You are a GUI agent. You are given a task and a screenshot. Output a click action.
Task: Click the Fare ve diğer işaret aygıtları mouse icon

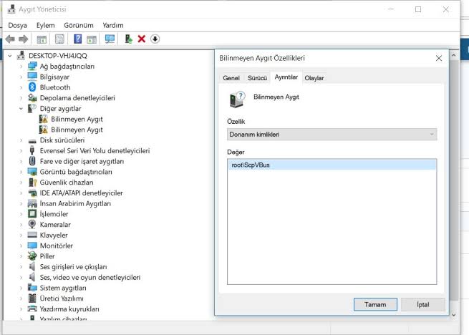point(32,161)
